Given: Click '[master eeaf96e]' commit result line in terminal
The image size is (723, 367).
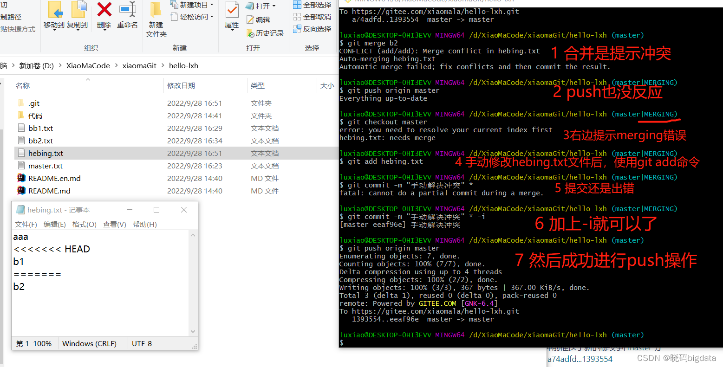Looking at the screenshot, I should click(x=400, y=225).
